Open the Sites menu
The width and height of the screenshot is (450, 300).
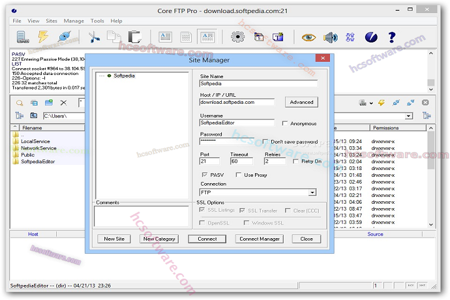pyautogui.click(x=51, y=21)
